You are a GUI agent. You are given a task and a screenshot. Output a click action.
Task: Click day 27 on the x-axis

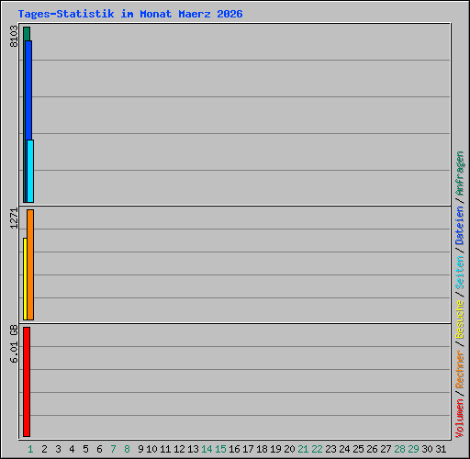point(386,449)
